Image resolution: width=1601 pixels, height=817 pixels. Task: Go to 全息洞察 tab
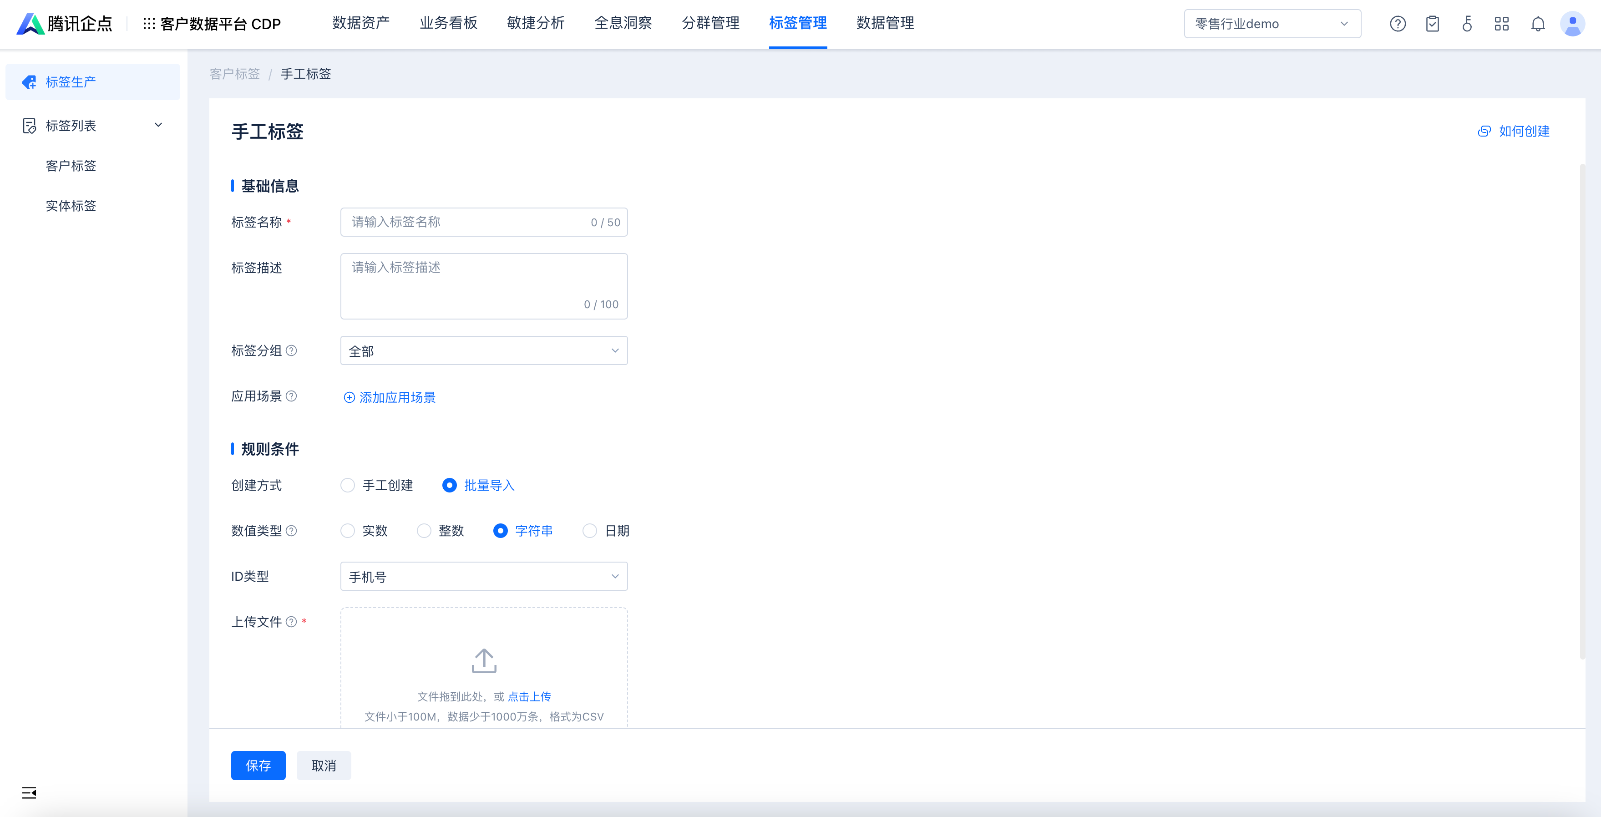[623, 23]
